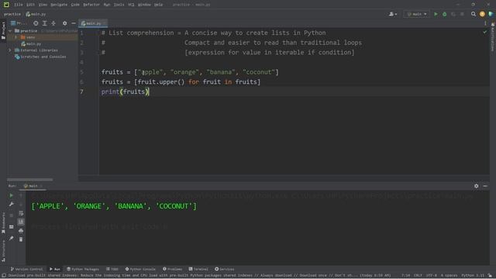The height and width of the screenshot is (279, 496).
Task: Click Collapse All icon in Project panel
Action: coord(53,23)
